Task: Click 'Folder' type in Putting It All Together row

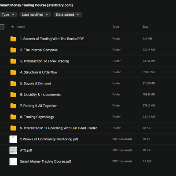Action: 117,106
